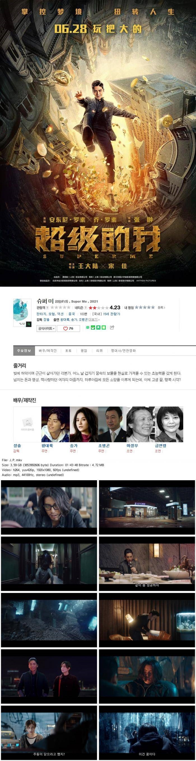Image resolution: width=196 pixels, height=761 pixels.
Task: Click the share arrow icon
Action: coord(112,327)
